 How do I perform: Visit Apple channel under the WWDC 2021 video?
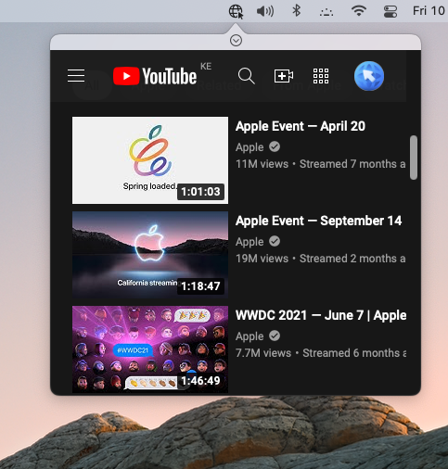(250, 336)
